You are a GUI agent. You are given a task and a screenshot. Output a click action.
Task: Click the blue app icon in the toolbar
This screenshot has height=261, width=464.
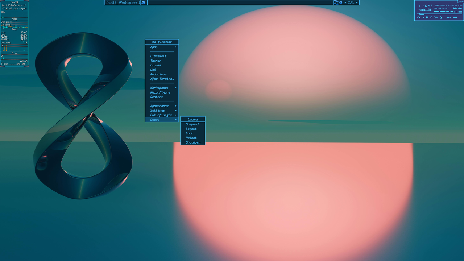(x=143, y=3)
